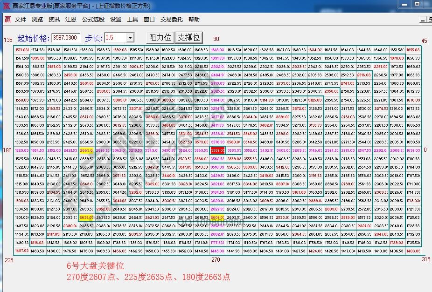Viewport: 432px width, 292px height.
Task: Click the 阻力位 button
Action: coord(161,37)
